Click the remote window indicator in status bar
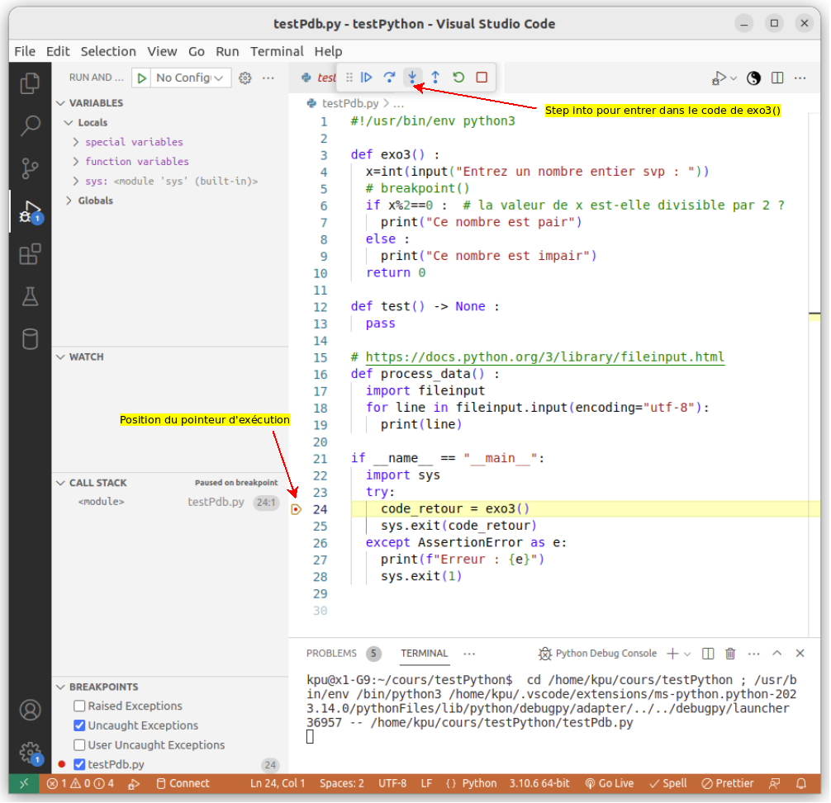 coord(25,785)
